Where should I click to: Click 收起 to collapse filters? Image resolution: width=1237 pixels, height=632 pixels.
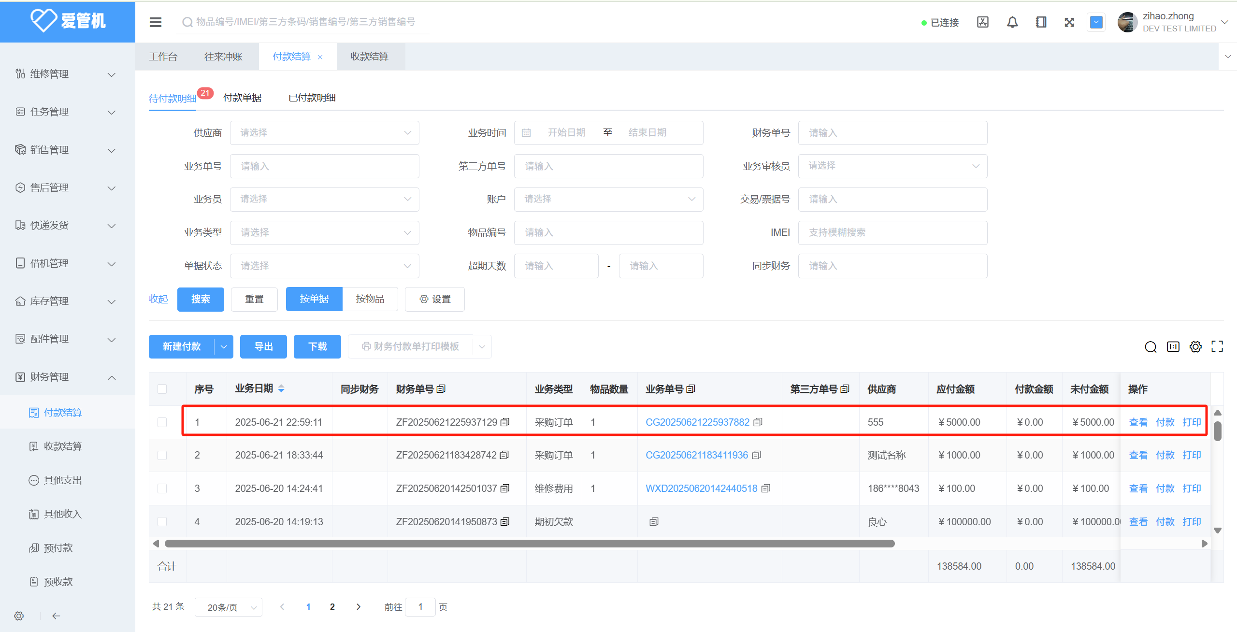point(158,299)
